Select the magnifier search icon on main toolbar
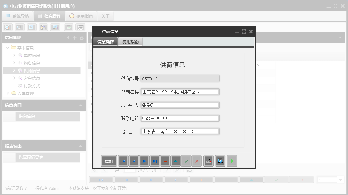348x195 pixels. coord(7,27)
